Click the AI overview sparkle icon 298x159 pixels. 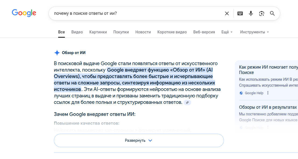pyautogui.click(x=57, y=53)
